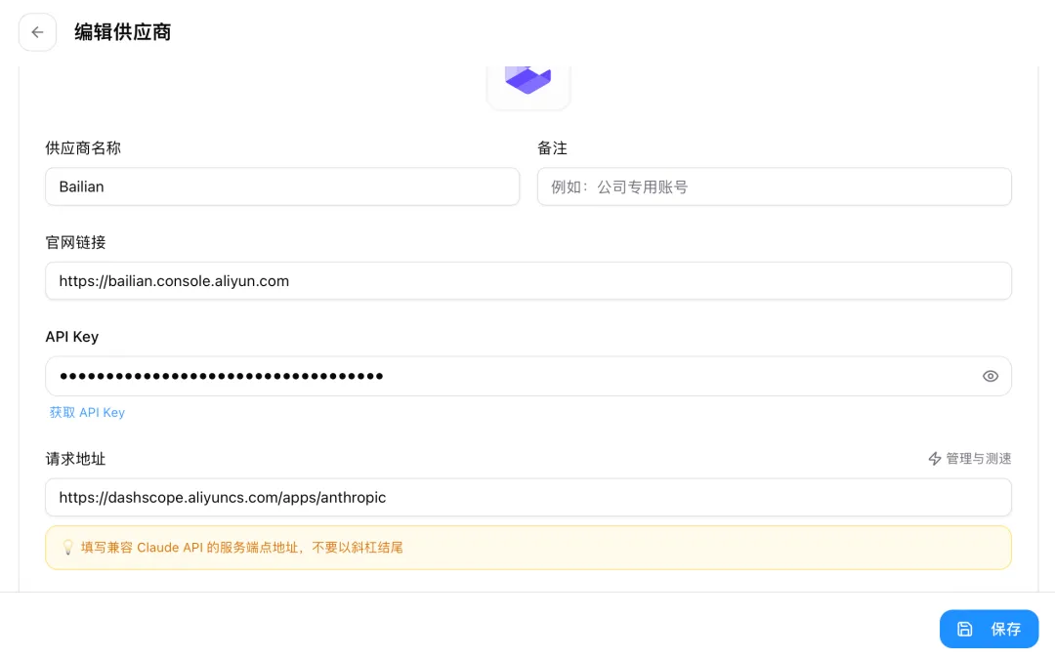Focus the 备注 notes input field
The height and width of the screenshot is (659, 1055).
pyautogui.click(x=774, y=186)
